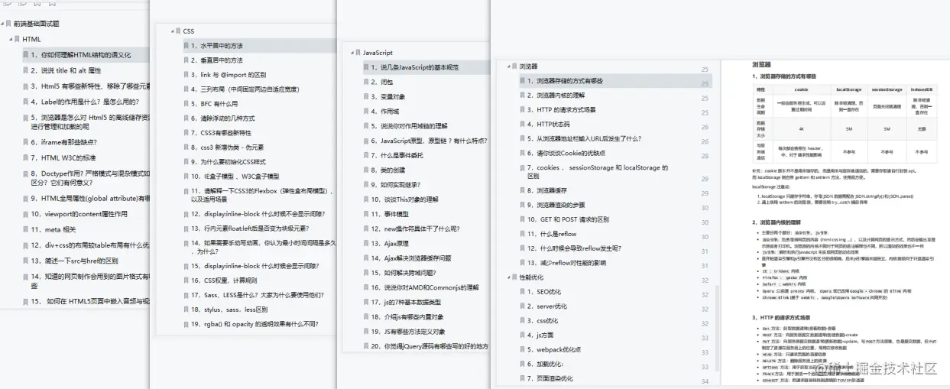950x389 pixels.
Task: Open '9、如何实现继承' bookmark
Action: (x=395, y=185)
